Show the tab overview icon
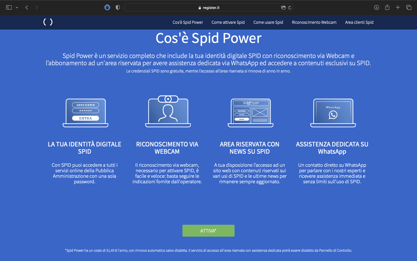This screenshot has width=417, height=261. click(x=409, y=7)
